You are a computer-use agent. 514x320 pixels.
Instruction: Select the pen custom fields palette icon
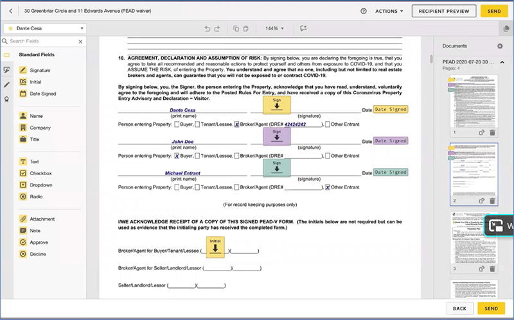click(x=6, y=85)
